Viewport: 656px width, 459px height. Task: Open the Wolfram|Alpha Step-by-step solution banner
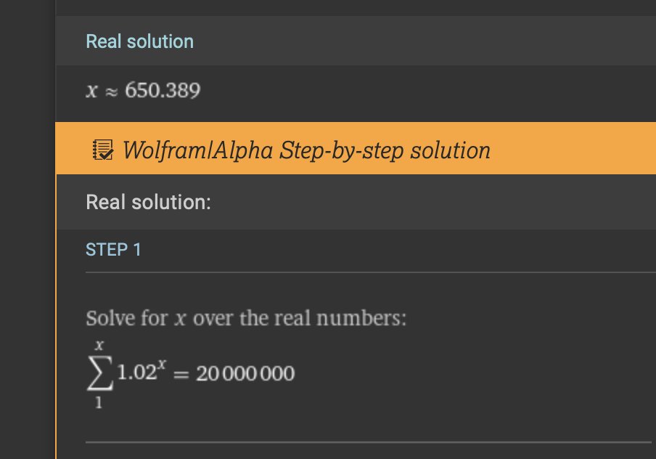[356, 148]
